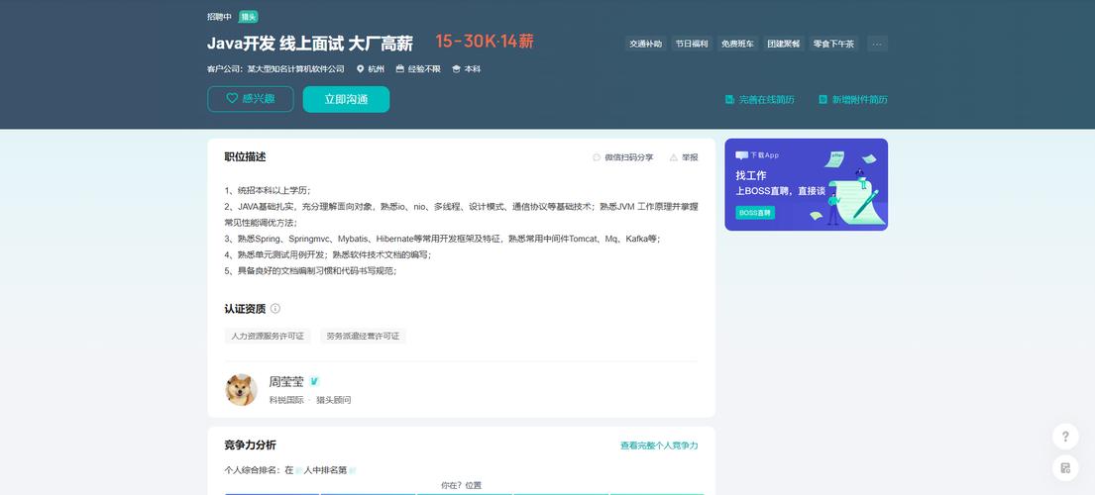Click the 立即沟通 button
The width and height of the screenshot is (1095, 495).
[346, 99]
